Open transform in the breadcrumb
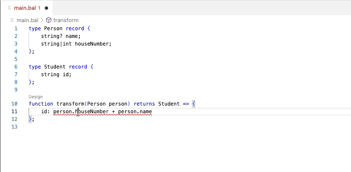351x172 pixels. (x=66, y=20)
